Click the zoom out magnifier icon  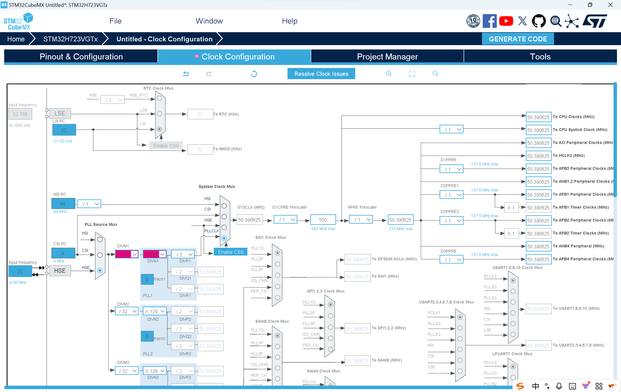coord(435,74)
